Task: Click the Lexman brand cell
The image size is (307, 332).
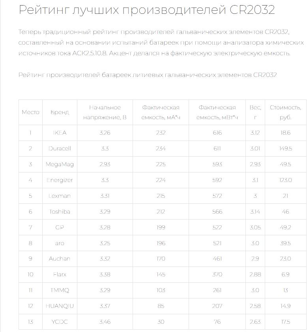Action: (60, 196)
